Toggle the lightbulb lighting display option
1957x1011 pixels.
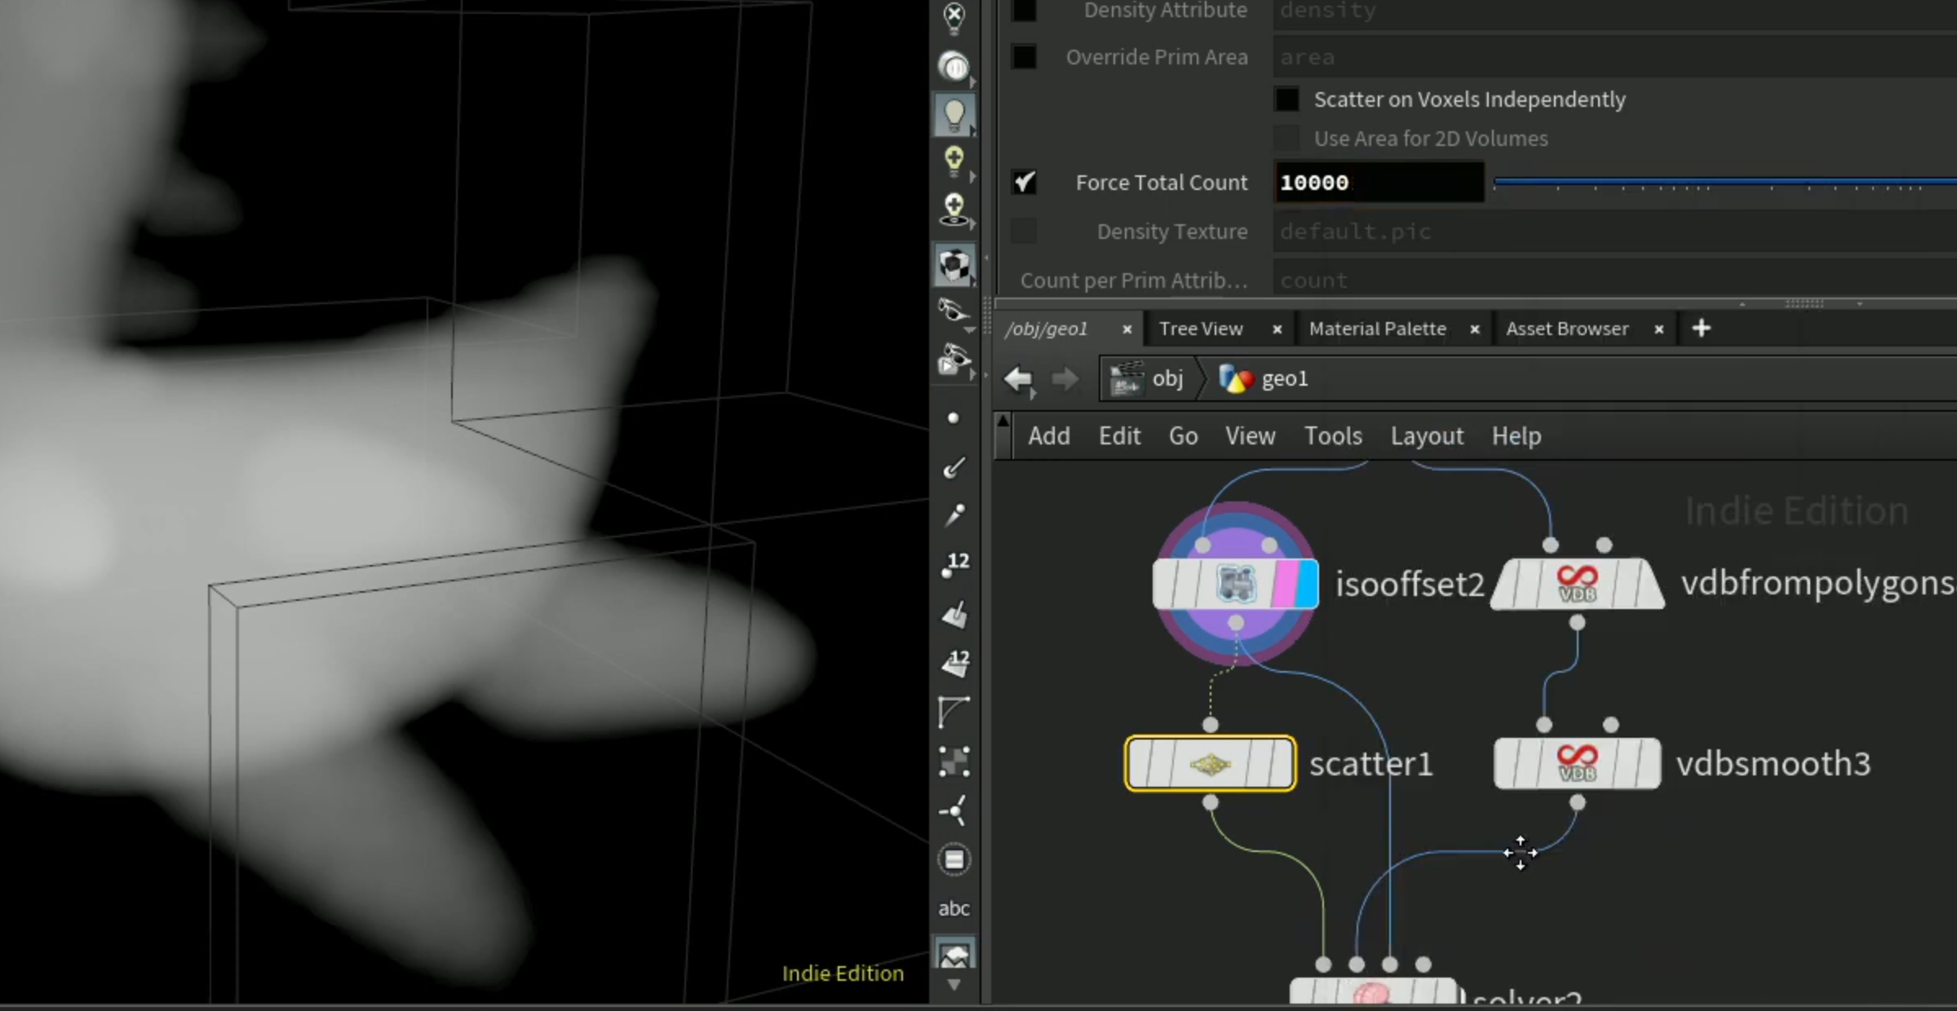pos(954,114)
